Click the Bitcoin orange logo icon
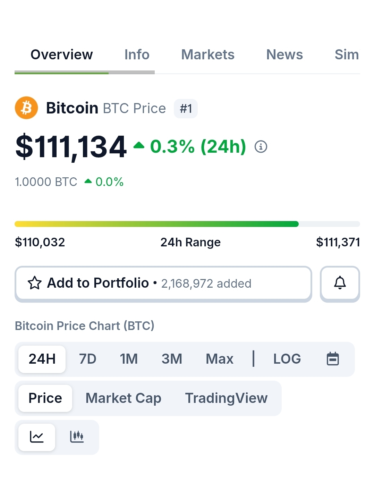 click(26, 108)
